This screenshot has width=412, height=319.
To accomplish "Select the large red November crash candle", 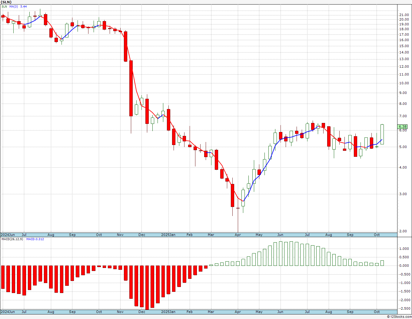I will (x=131, y=88).
